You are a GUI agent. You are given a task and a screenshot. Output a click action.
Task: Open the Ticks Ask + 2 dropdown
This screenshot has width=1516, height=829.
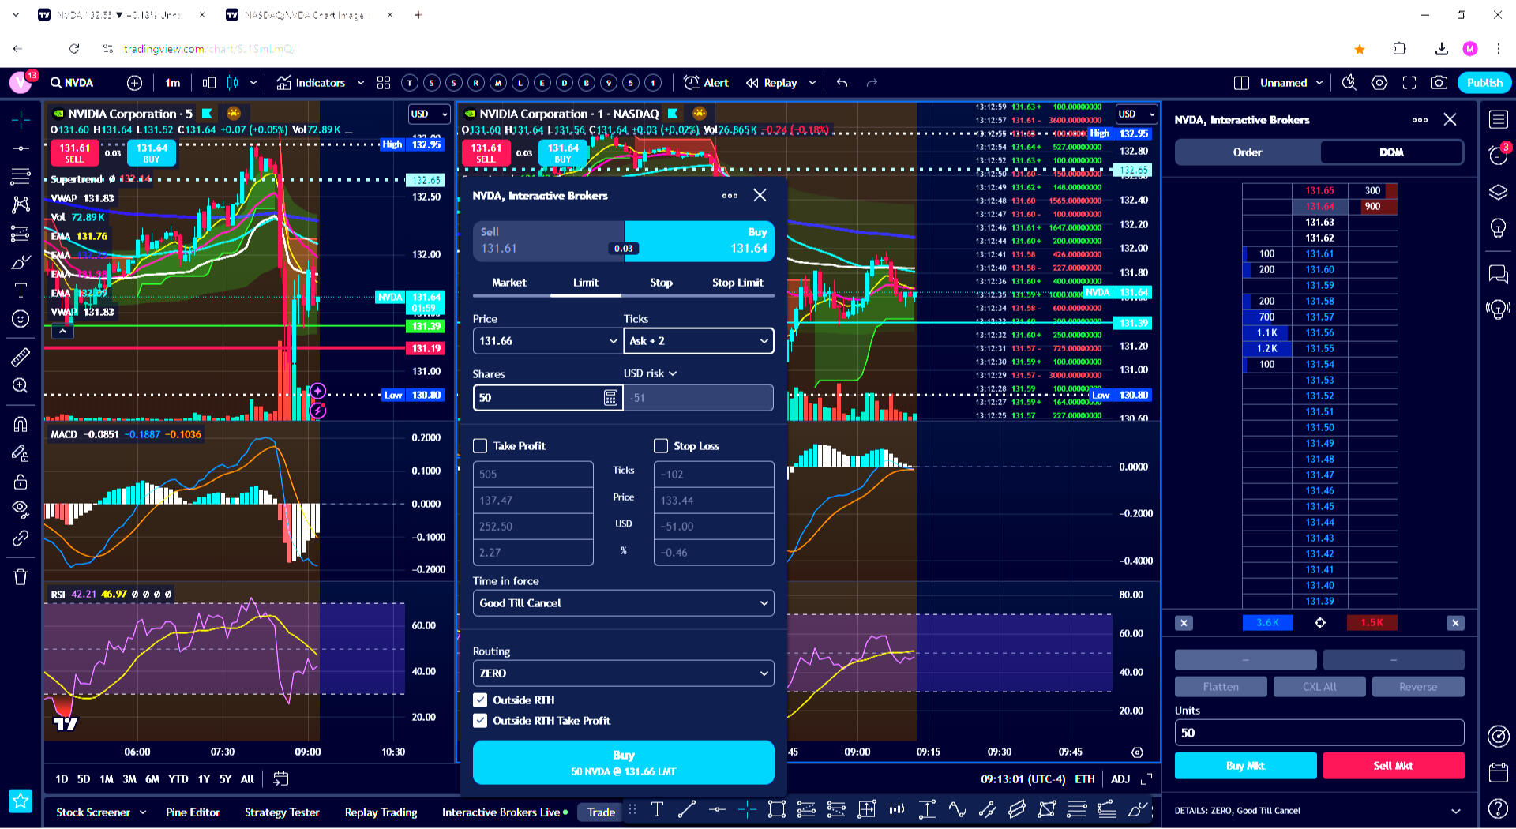coord(698,341)
